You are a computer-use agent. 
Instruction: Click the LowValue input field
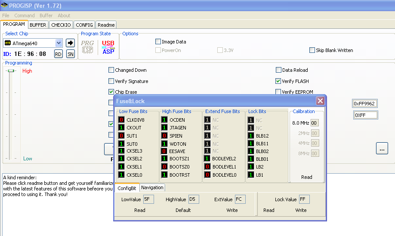(148, 199)
